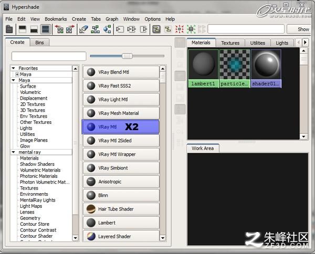315x254 pixels.
Task: Select 2D Textures category
Action: pos(33,104)
